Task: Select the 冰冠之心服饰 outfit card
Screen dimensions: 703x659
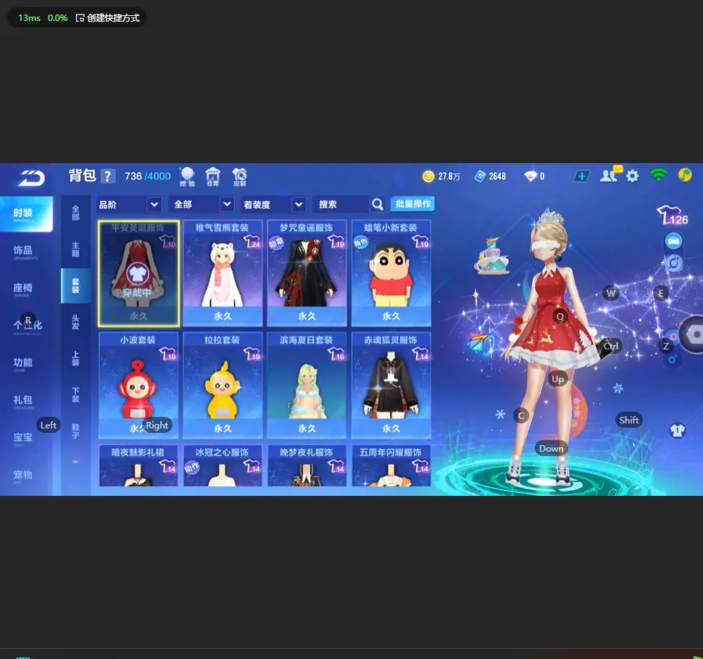Action: (x=222, y=465)
